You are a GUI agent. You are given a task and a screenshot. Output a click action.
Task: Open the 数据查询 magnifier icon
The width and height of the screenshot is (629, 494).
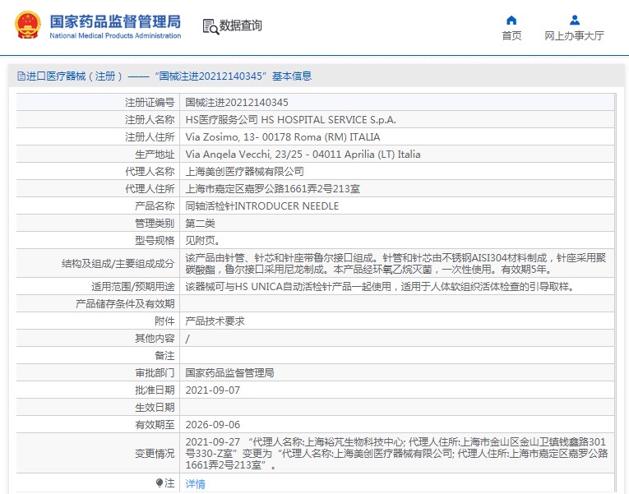click(210, 26)
